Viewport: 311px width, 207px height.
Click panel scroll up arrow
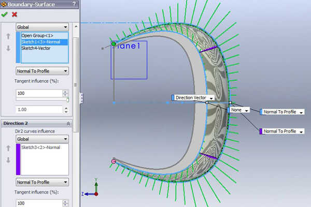76,26
